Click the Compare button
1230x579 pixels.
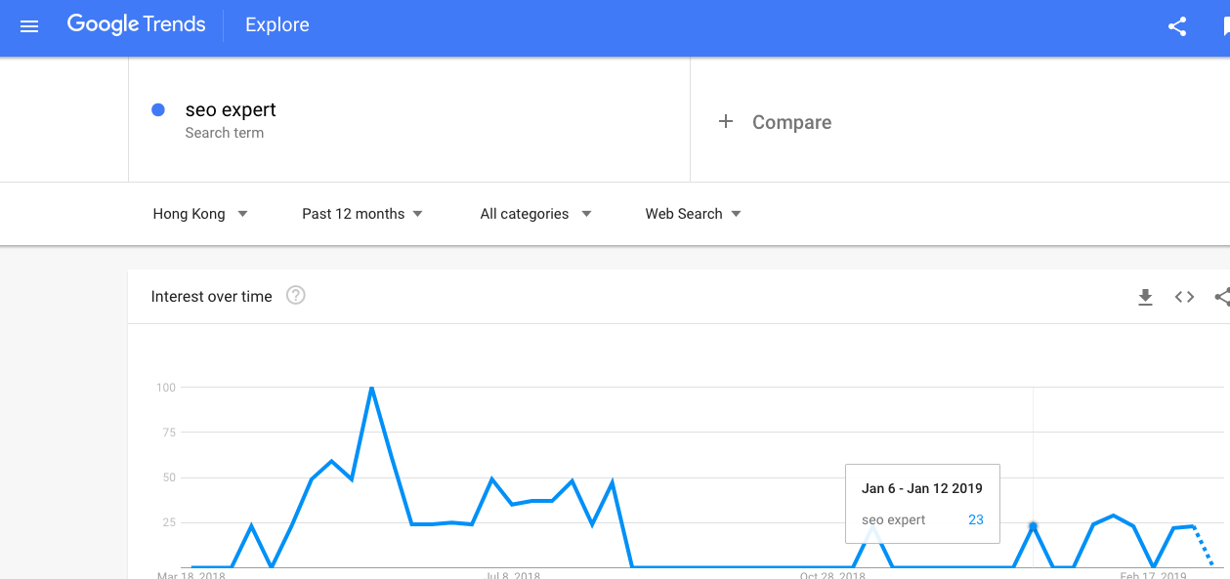[x=775, y=122]
